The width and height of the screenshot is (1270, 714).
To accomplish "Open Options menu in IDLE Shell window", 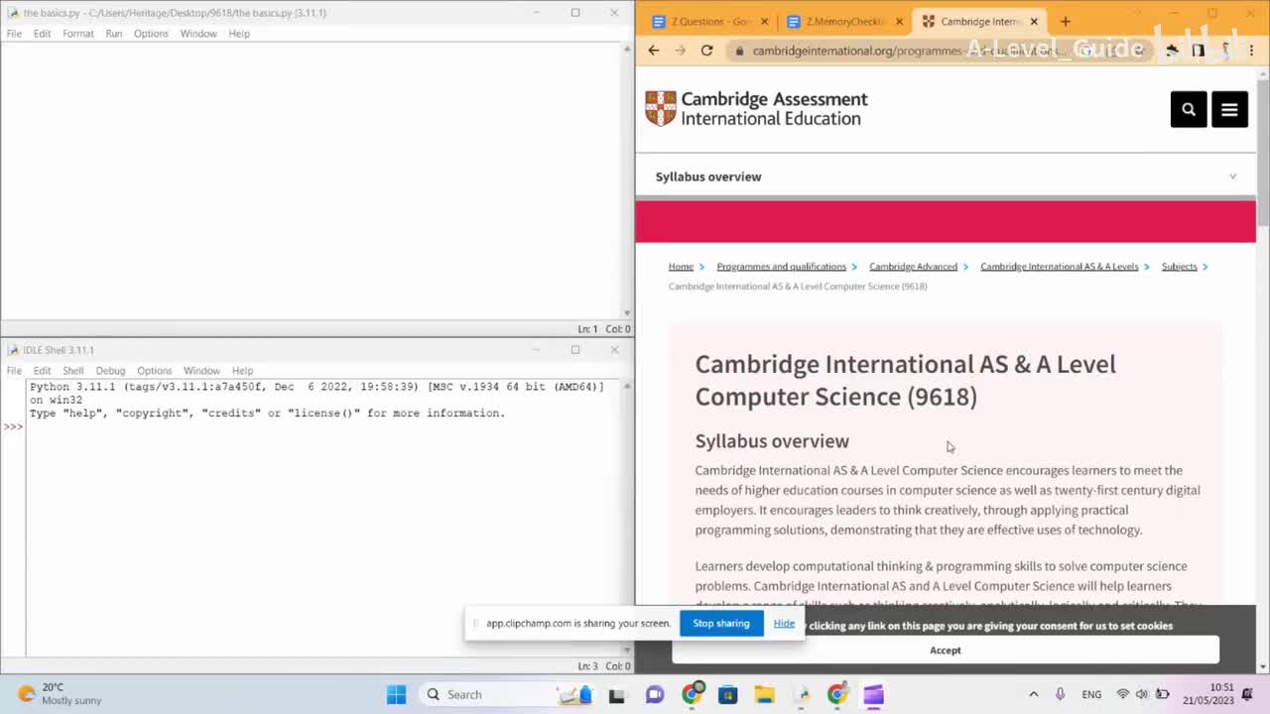I will click(x=155, y=371).
